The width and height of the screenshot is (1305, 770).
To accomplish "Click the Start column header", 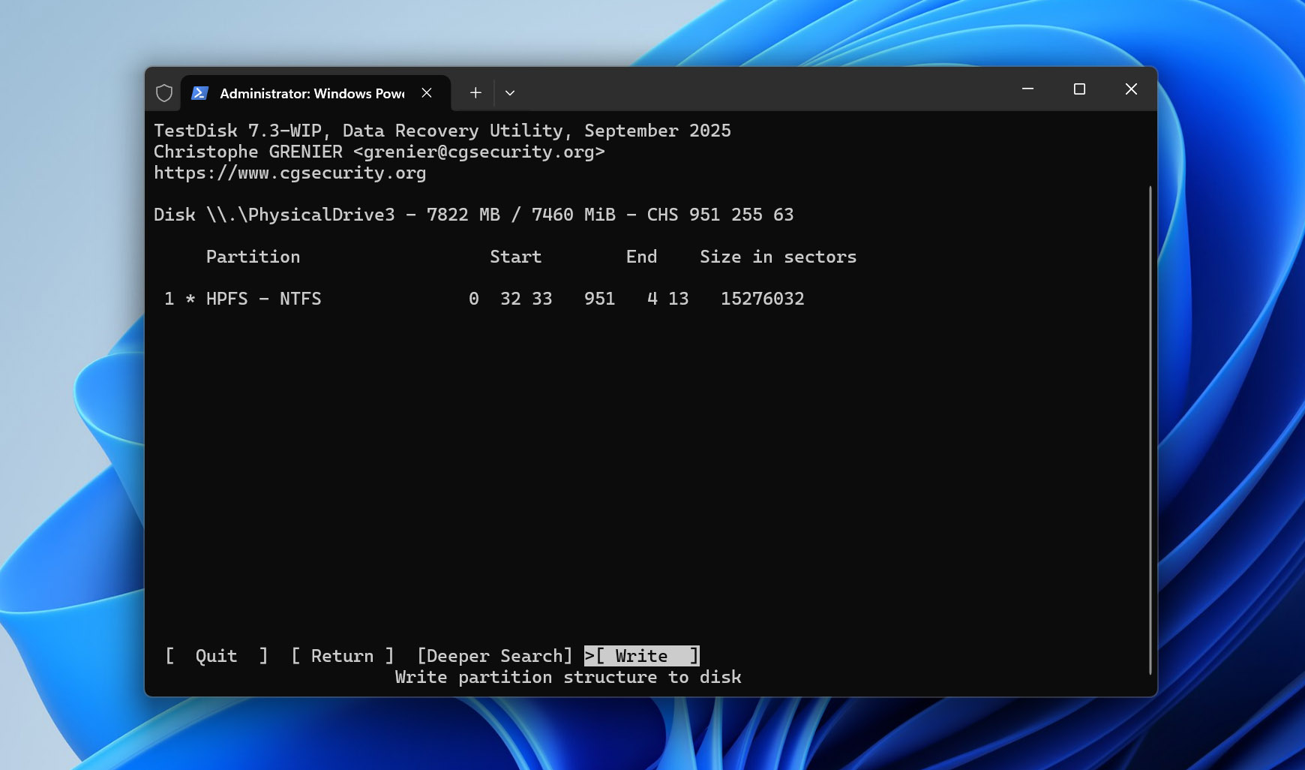I will click(x=515, y=257).
